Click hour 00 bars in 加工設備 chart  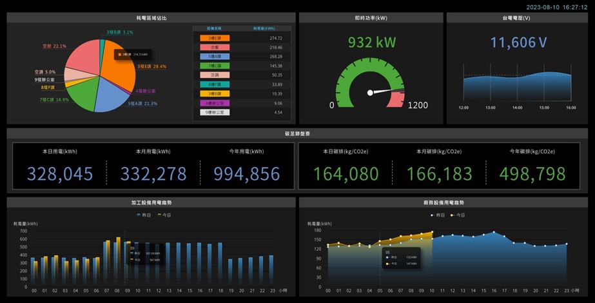(34, 271)
